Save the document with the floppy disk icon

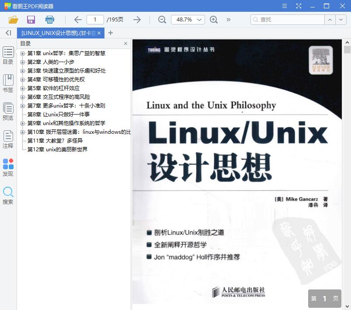pos(31,20)
